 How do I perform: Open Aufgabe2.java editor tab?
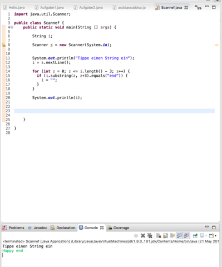click(88, 8)
